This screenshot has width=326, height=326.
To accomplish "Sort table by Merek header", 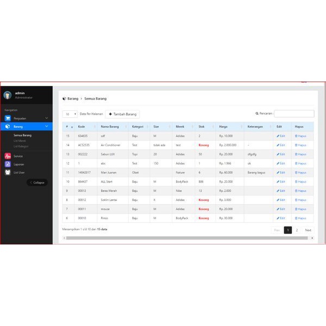I will pyautogui.click(x=184, y=127).
